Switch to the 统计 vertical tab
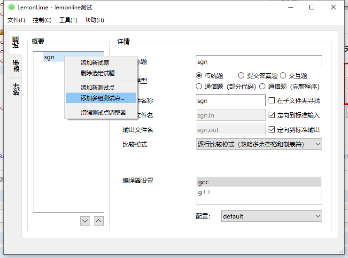 16,89
